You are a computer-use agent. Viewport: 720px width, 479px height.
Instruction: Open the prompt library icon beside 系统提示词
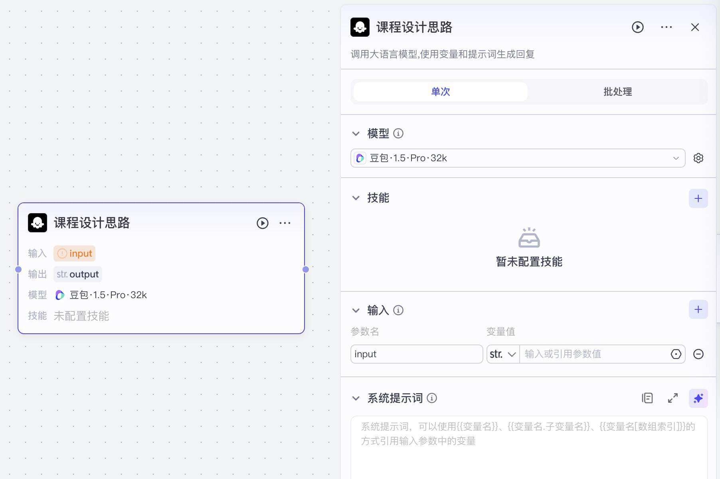point(647,398)
